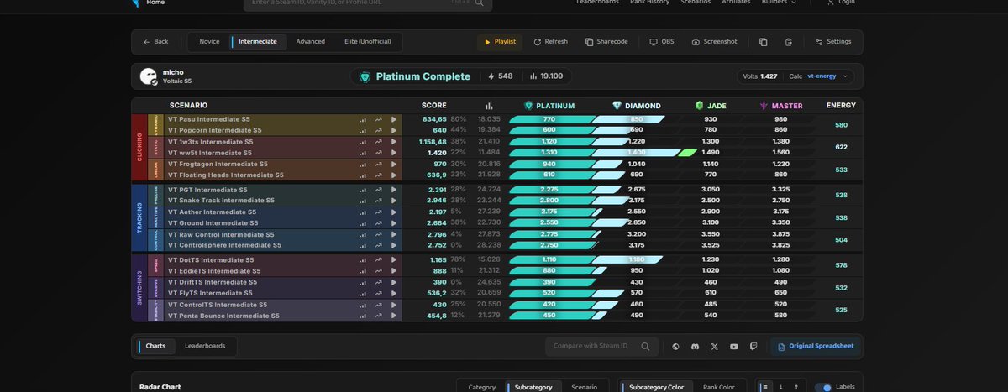The image size is (1008, 392).
Task: Click the Screenshot button
Action: tap(714, 42)
